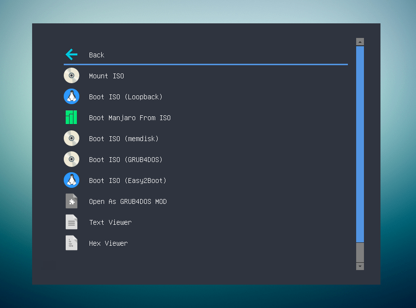
Task: Open the file with Easy2Boot
Action: pyautogui.click(x=127, y=181)
